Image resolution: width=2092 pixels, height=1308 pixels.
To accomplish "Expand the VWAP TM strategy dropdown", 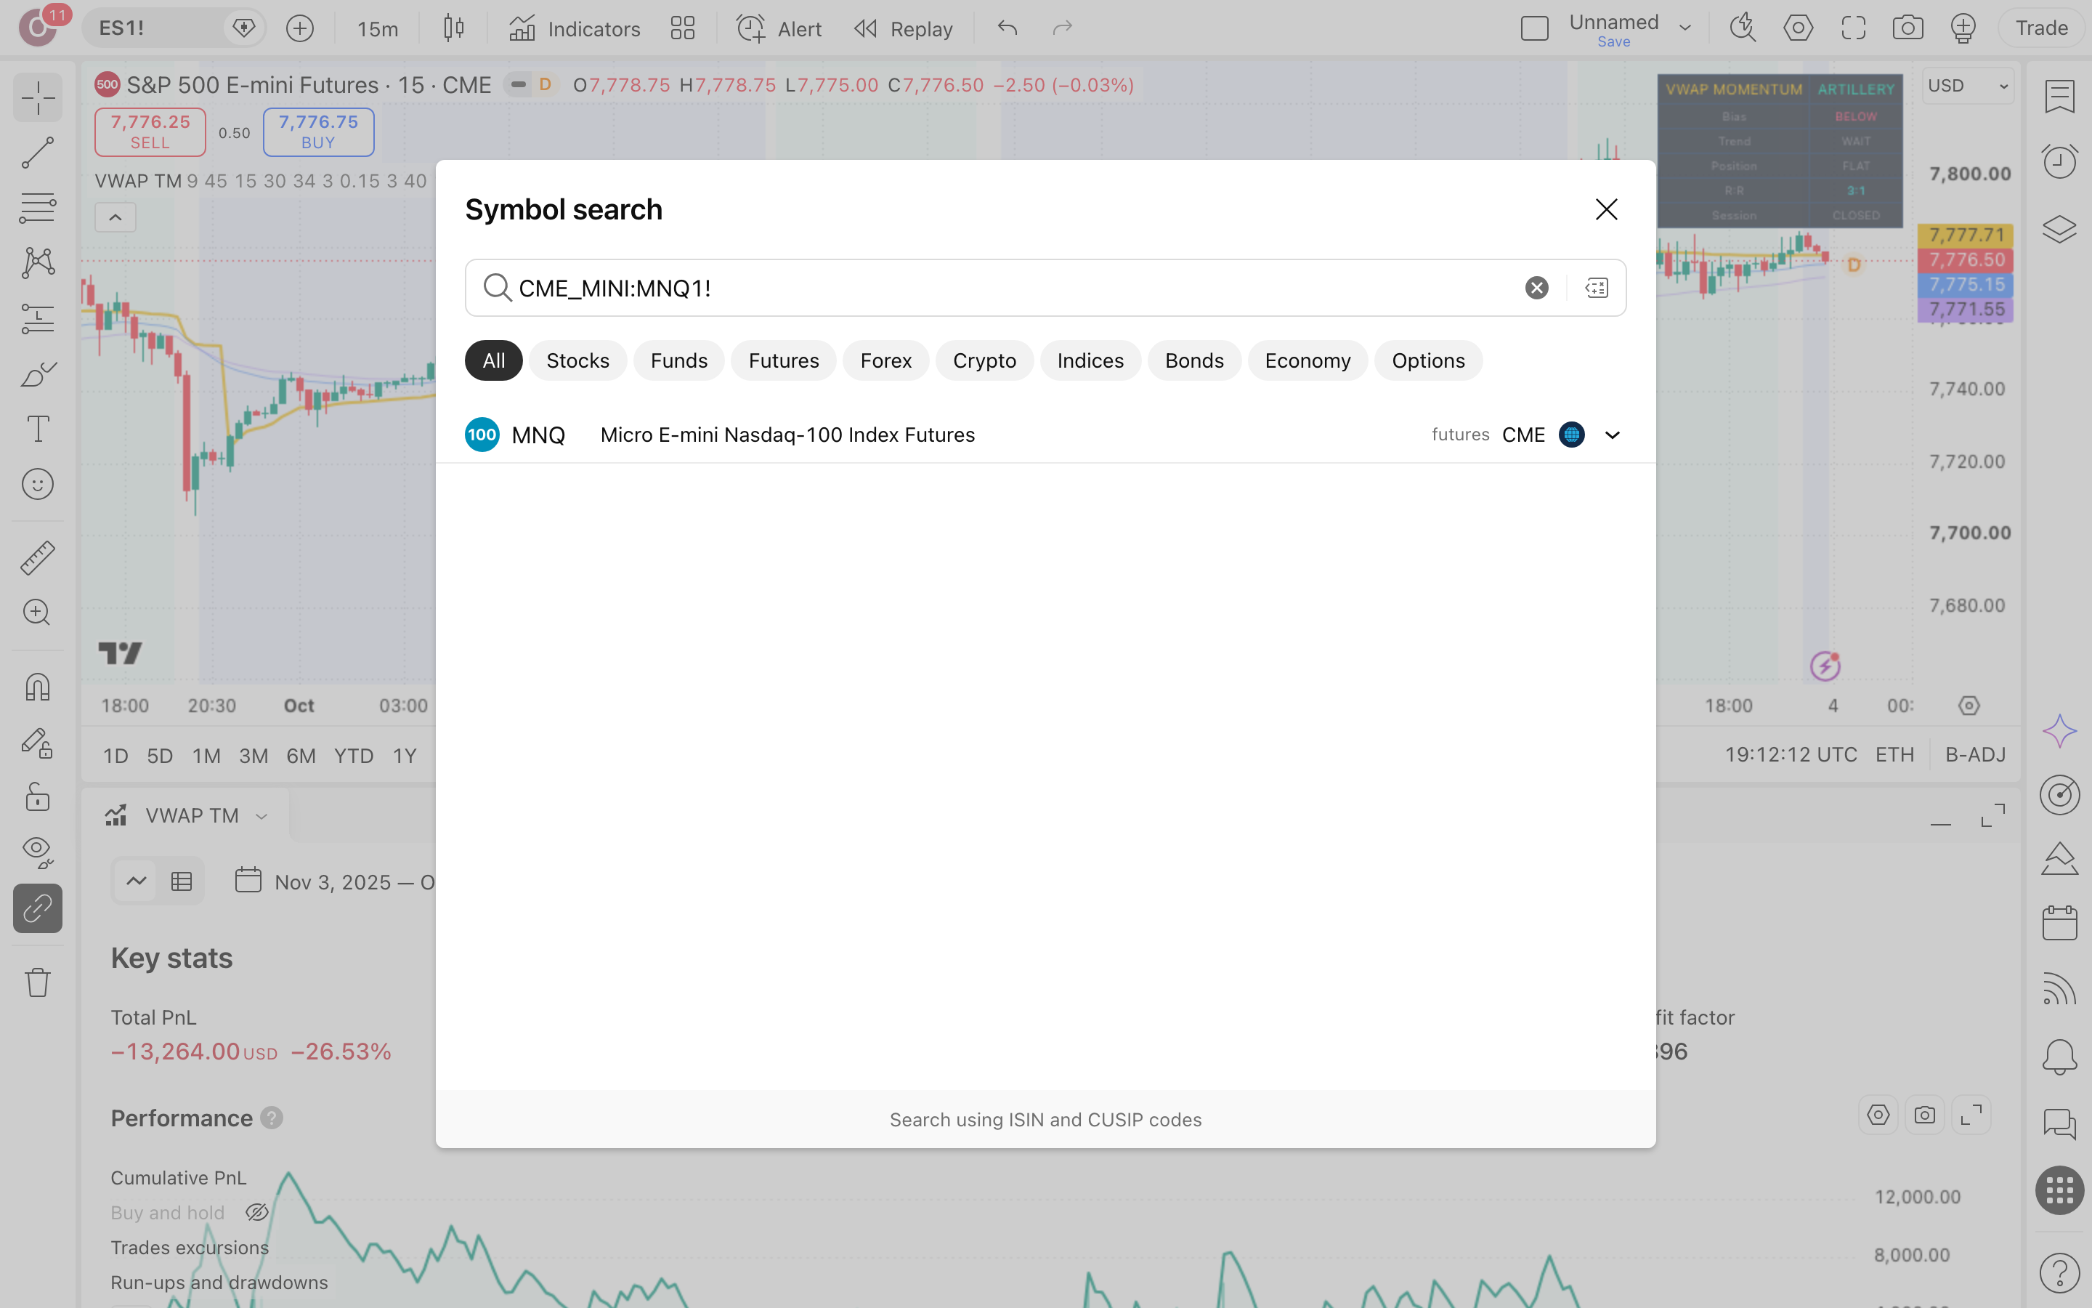I will click(x=262, y=816).
